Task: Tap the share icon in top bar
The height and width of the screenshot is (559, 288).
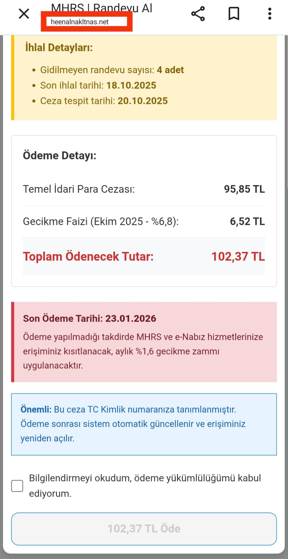Action: click(198, 14)
